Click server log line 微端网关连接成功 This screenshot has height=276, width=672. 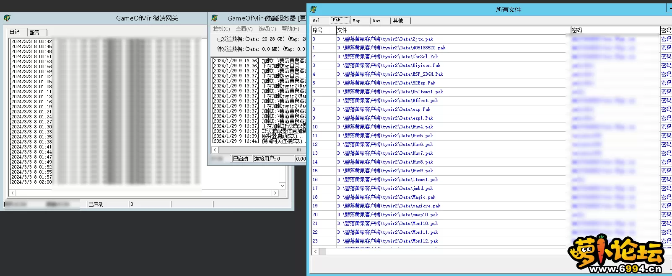pyautogui.click(x=259, y=141)
